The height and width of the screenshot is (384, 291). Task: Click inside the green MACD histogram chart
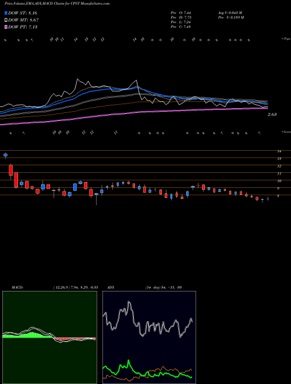49,337
